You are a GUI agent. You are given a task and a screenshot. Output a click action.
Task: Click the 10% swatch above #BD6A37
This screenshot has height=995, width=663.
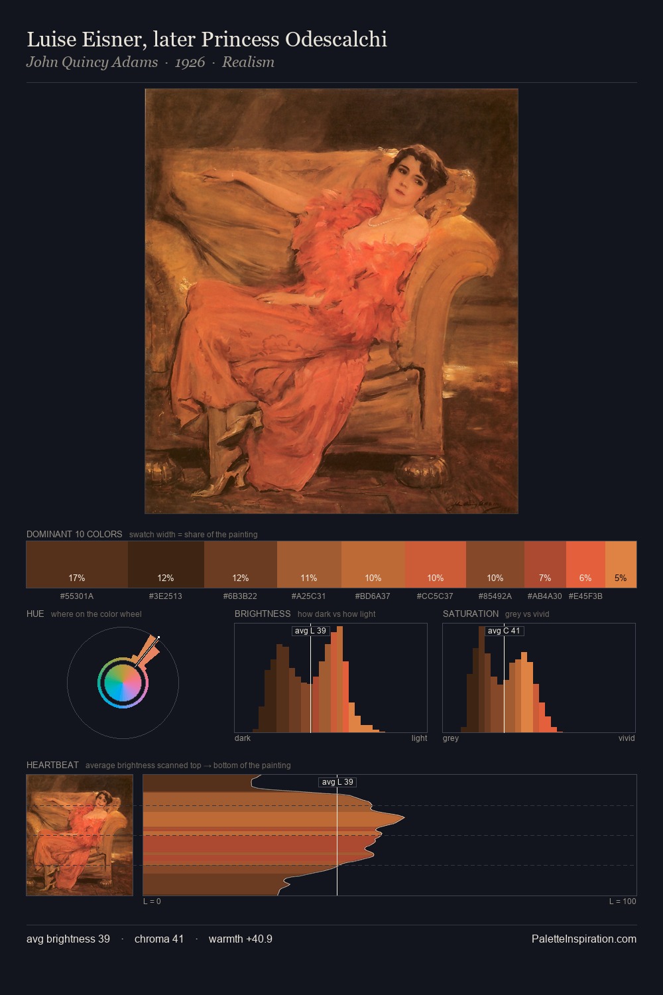point(373,564)
